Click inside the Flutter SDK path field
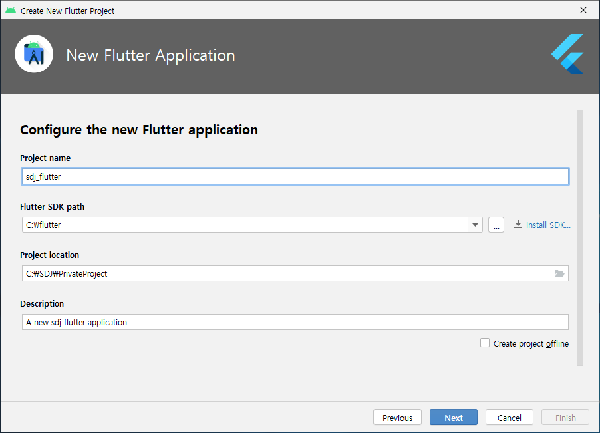Screen dimensions: 600x433 coord(245,225)
